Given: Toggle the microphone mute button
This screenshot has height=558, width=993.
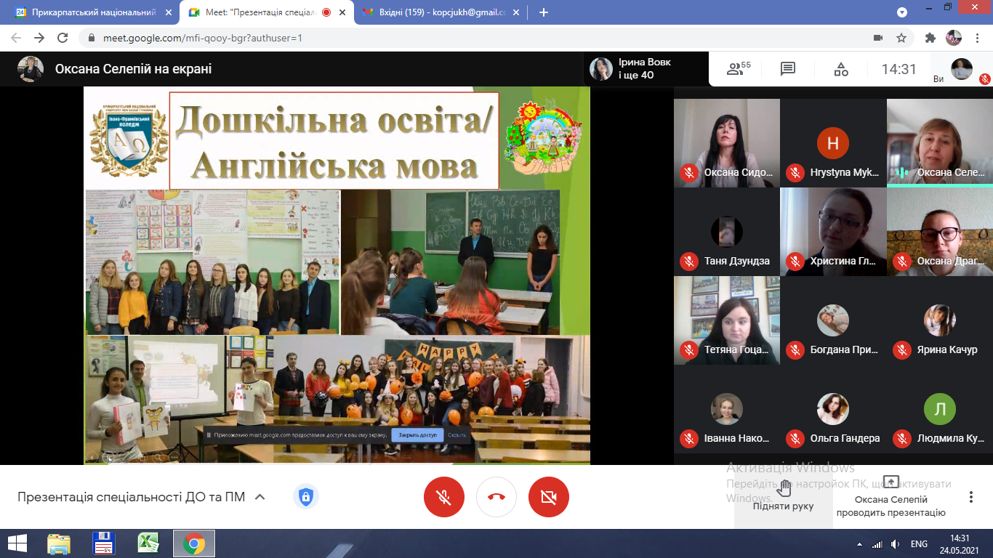Looking at the screenshot, I should (x=444, y=497).
